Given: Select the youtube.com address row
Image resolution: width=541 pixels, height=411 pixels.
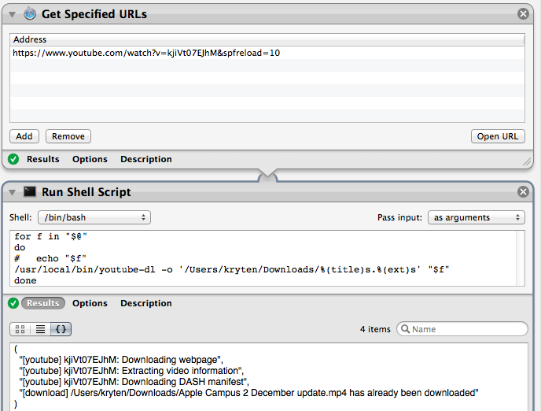Looking at the screenshot, I should (267, 53).
